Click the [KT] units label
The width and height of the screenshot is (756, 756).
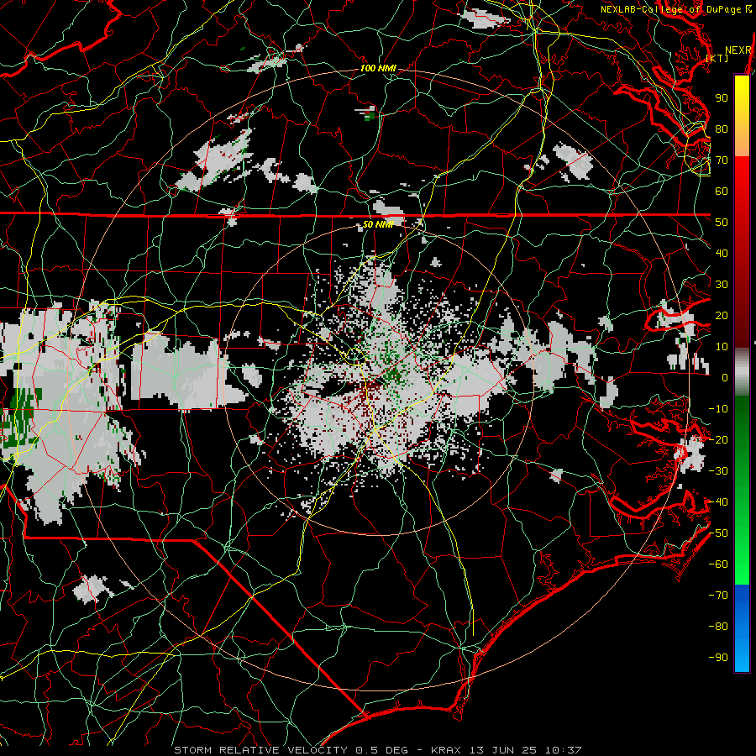[x=717, y=58]
